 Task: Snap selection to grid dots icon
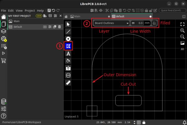point(138,11)
